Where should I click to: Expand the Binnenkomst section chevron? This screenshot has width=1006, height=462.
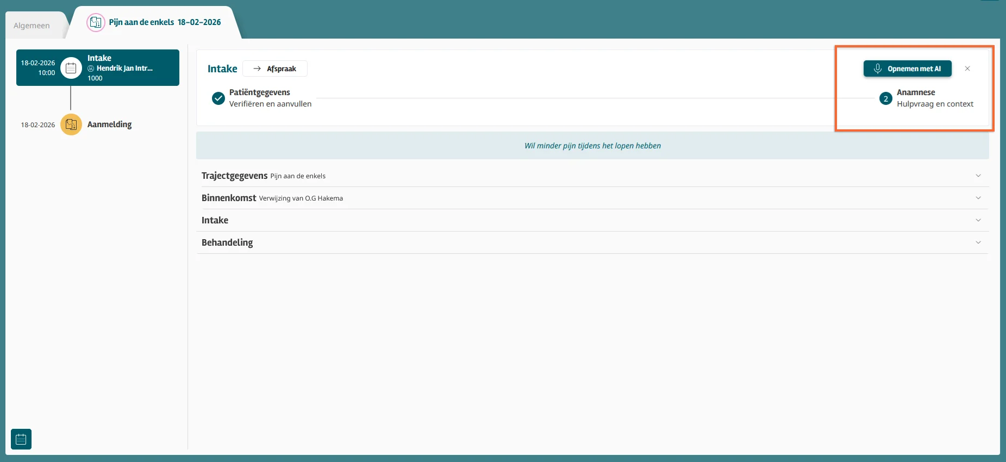978,198
